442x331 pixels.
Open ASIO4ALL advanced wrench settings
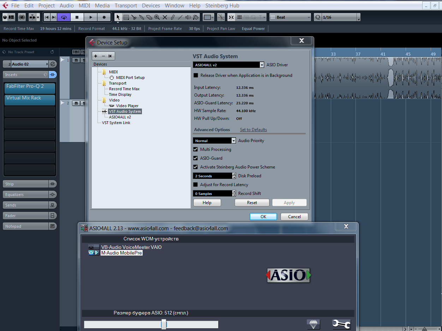(x=341, y=324)
